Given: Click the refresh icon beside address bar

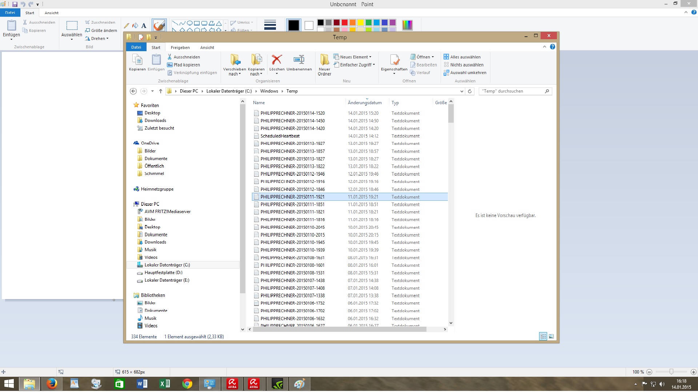Looking at the screenshot, I should click(x=470, y=91).
